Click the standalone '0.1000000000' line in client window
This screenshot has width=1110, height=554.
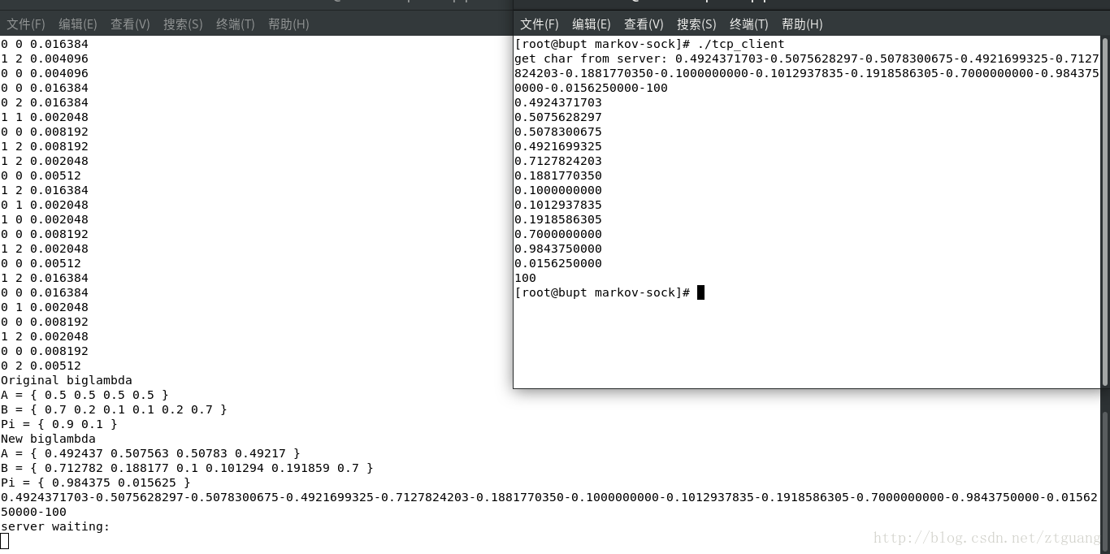pyautogui.click(x=558, y=190)
